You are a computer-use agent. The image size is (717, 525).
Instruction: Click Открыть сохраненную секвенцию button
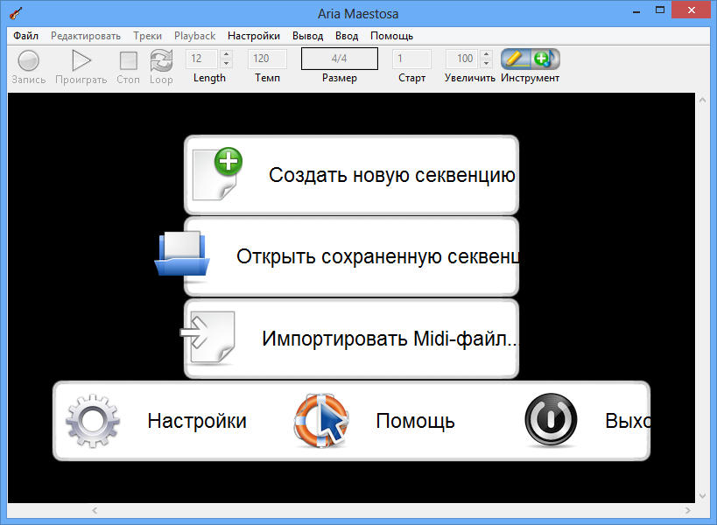click(x=351, y=256)
